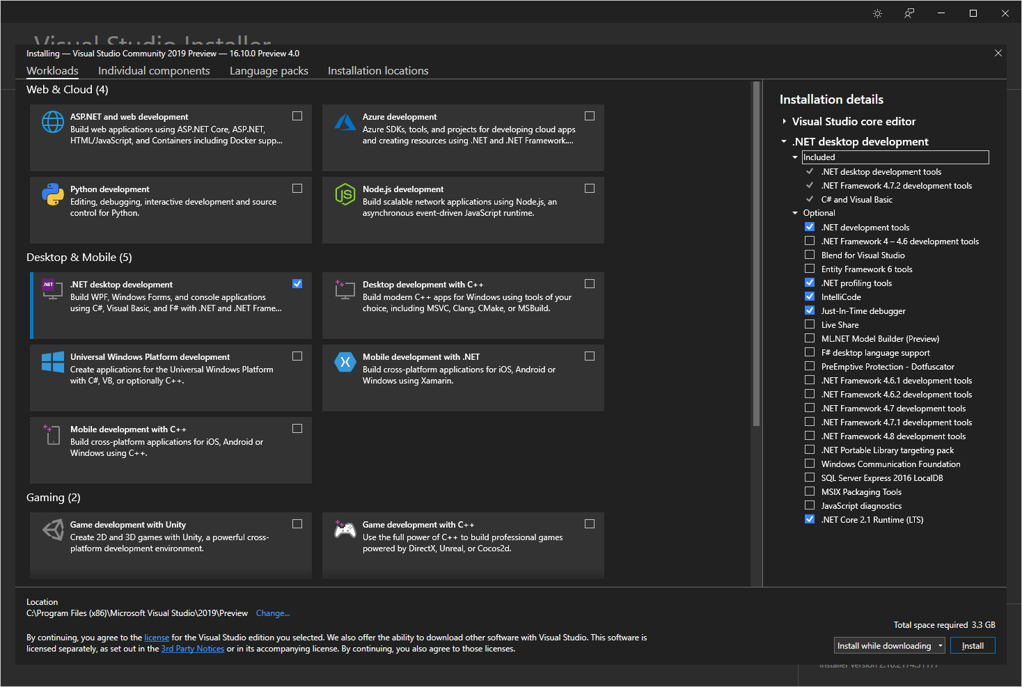Open 3rd Party Notices link

pos(193,649)
